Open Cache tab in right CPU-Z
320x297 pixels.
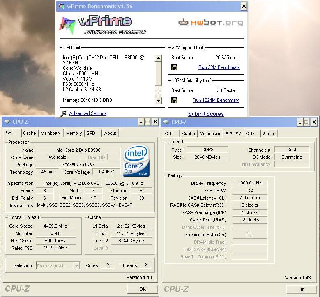click(189, 134)
